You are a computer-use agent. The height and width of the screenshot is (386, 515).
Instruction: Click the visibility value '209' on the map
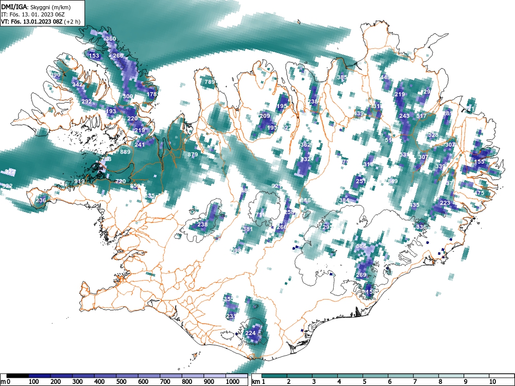[265, 116]
